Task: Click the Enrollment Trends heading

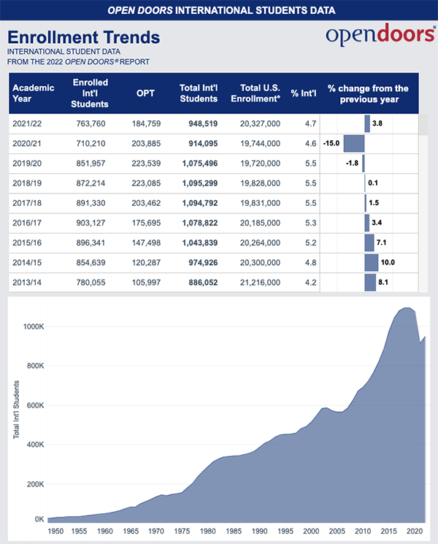Action: 83,37
